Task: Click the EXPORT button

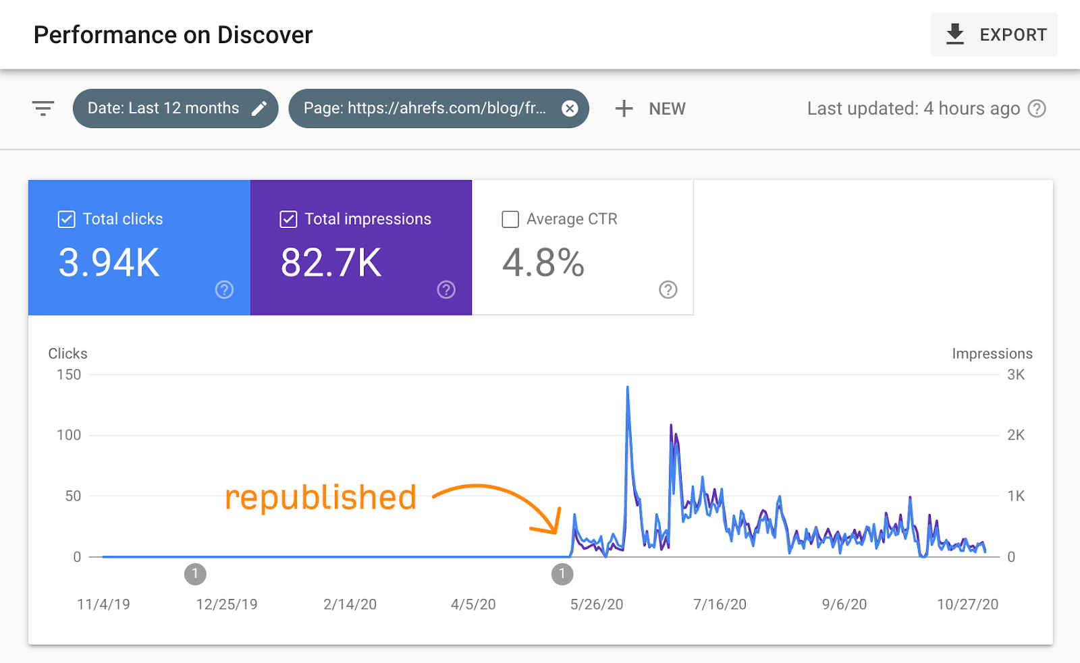Action: tap(994, 34)
